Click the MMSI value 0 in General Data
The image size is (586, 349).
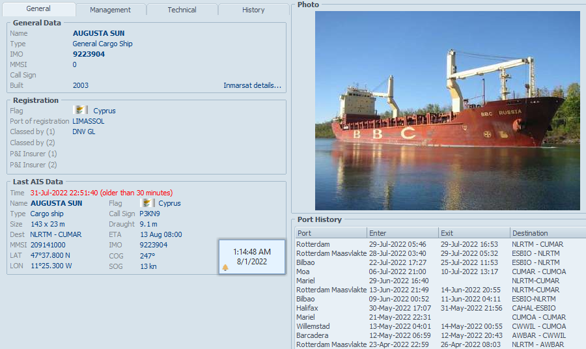click(74, 64)
